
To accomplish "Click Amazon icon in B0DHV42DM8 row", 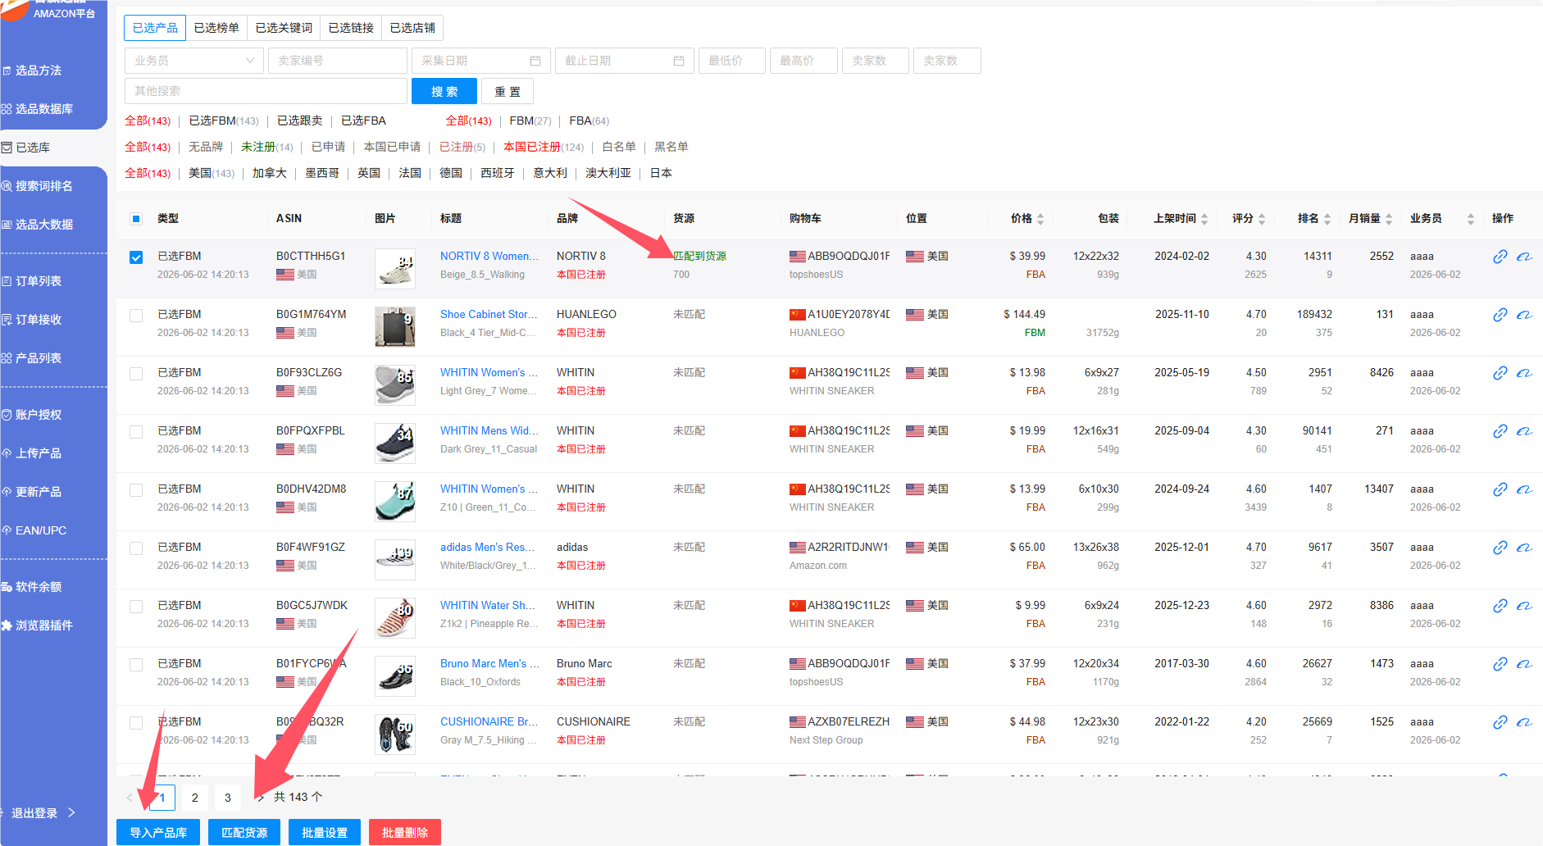I will (x=1524, y=489).
